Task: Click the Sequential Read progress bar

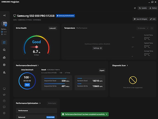Action: coord(57,78)
